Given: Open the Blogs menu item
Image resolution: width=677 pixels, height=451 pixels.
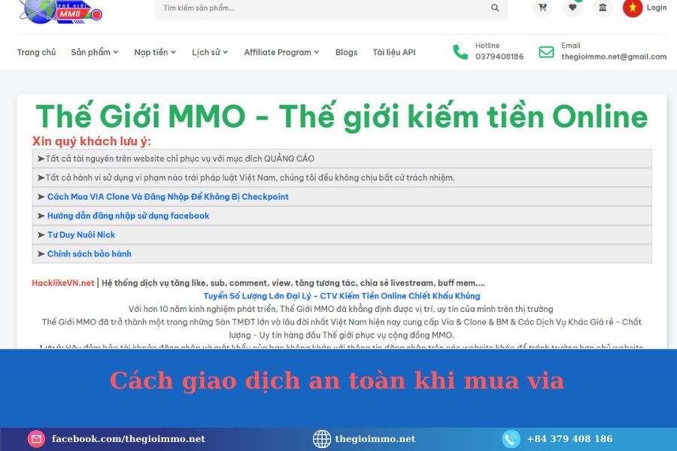Looking at the screenshot, I should [346, 52].
